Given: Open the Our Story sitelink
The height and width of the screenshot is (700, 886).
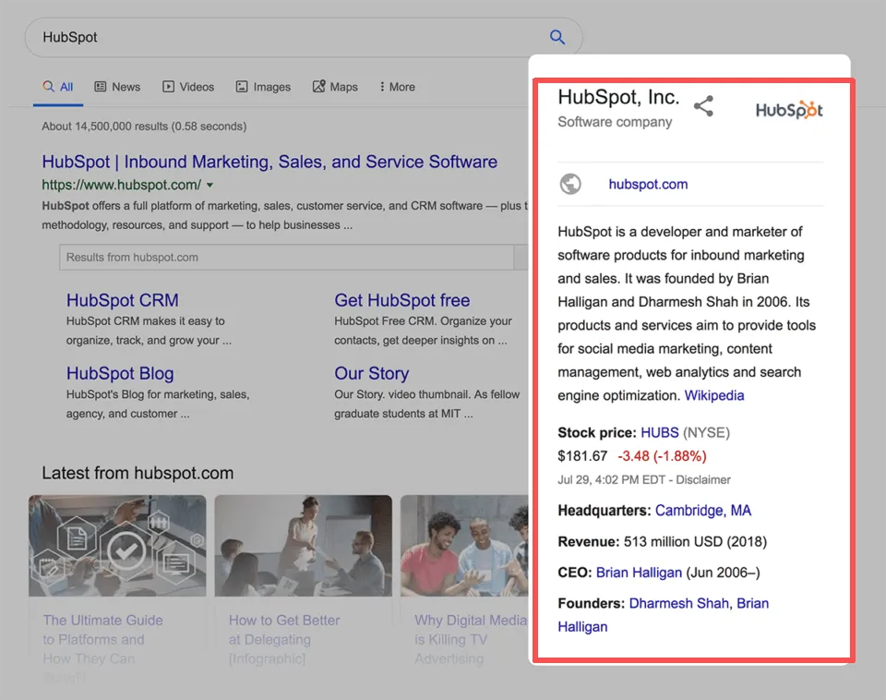Looking at the screenshot, I should point(371,373).
